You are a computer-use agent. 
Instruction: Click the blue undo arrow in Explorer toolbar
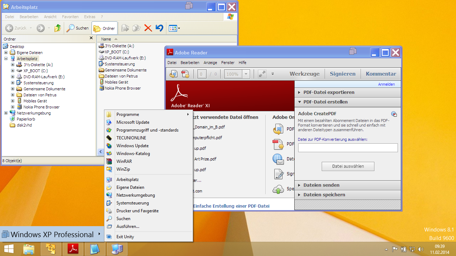(x=159, y=28)
